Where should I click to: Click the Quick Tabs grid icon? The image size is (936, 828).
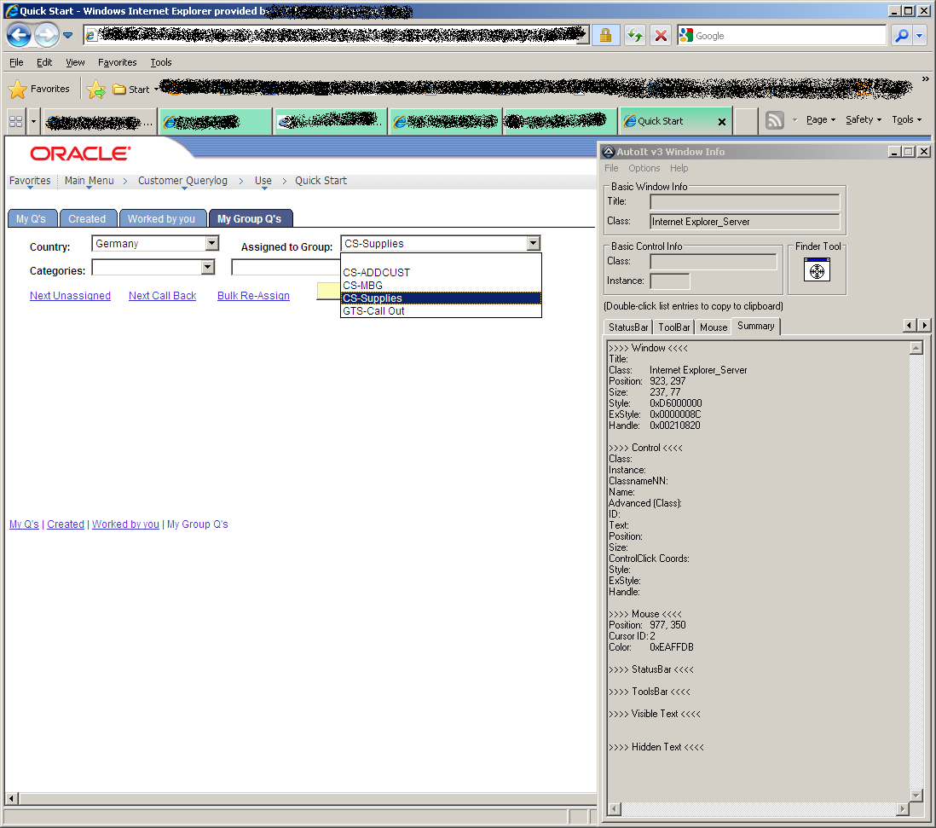point(15,120)
